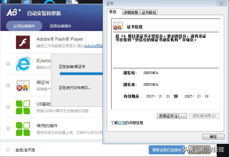Screen dimensions: 229x157
Task: Confirm with the 确定 button
Action: point(213,137)
